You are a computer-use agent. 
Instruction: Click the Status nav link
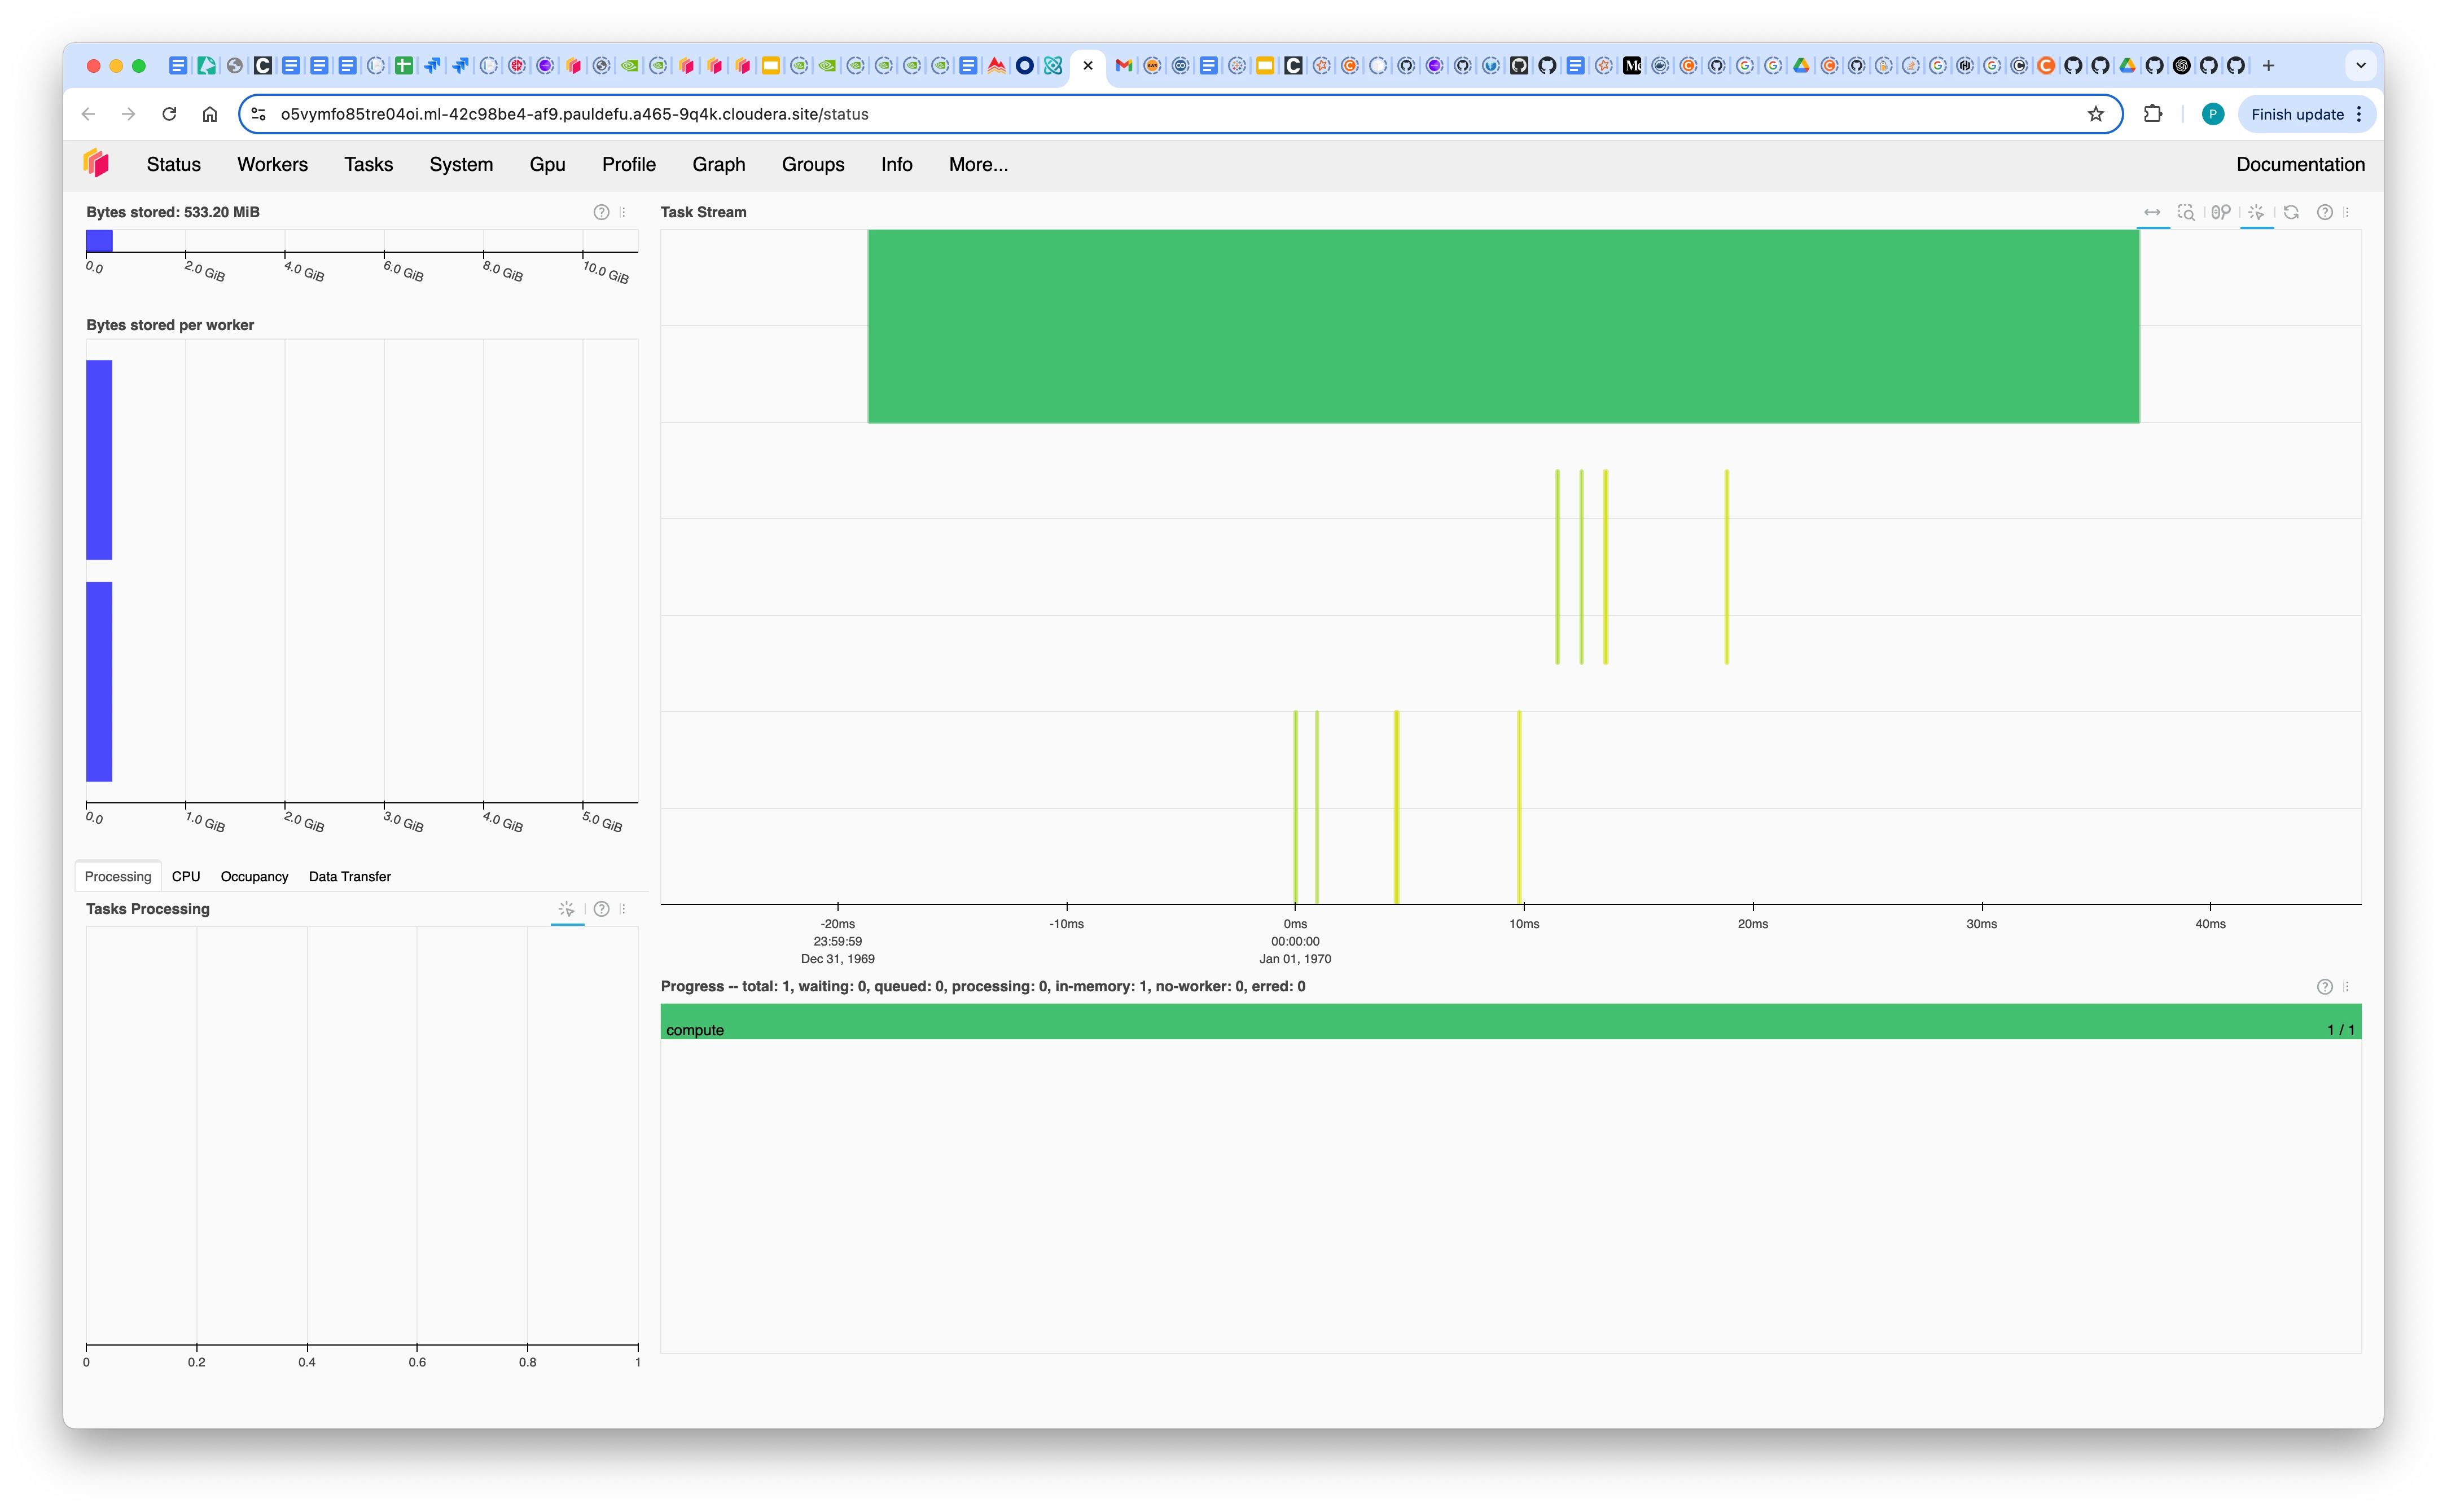[x=173, y=164]
